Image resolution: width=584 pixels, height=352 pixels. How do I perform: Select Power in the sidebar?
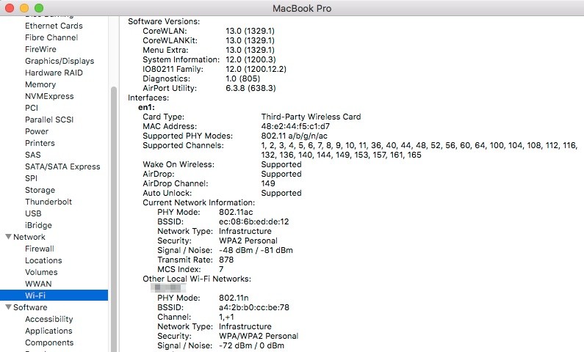click(x=37, y=131)
